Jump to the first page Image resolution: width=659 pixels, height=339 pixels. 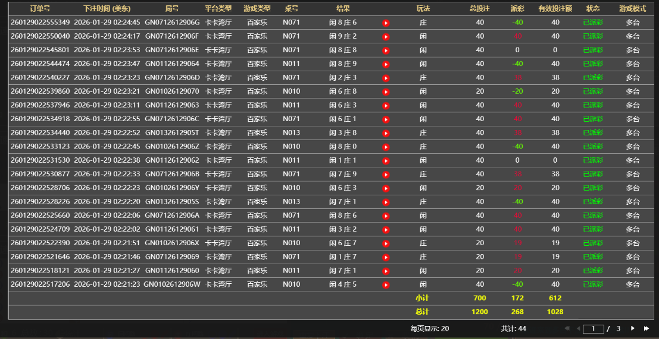click(x=566, y=328)
